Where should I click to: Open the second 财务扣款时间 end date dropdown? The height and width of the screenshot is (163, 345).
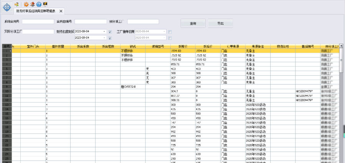tap(104, 38)
